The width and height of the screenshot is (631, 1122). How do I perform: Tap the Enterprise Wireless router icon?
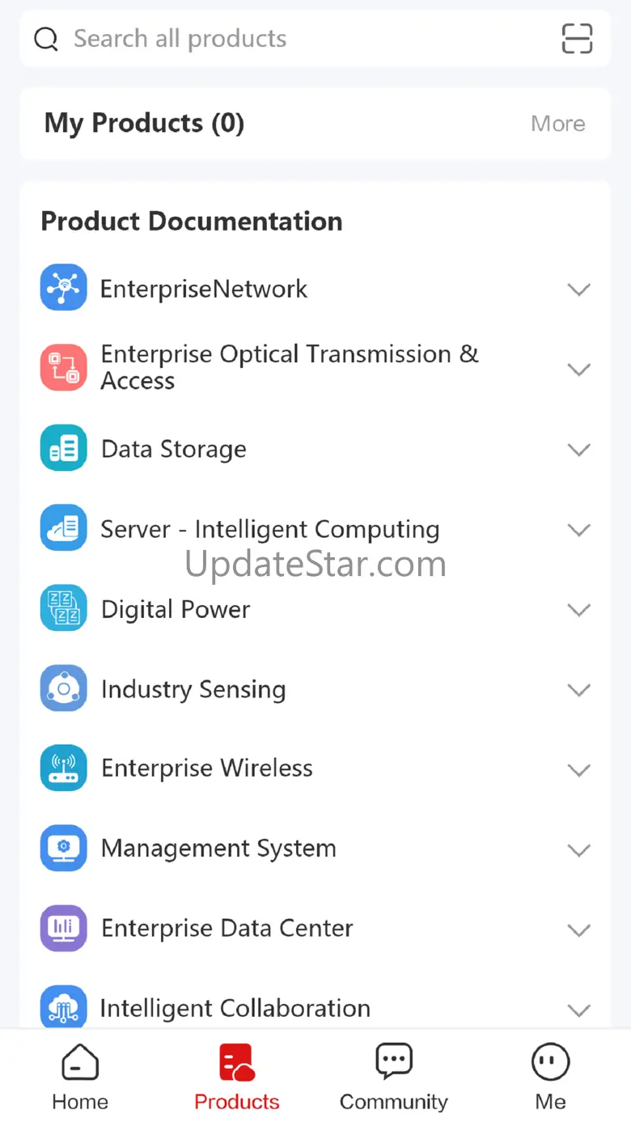[x=63, y=768]
